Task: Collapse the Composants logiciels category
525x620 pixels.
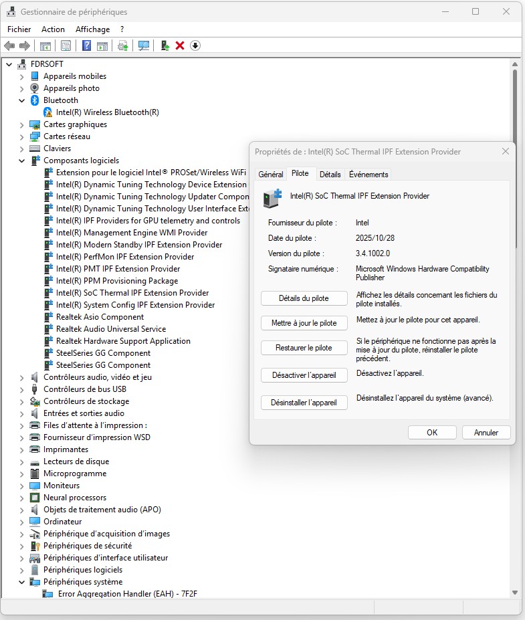Action: click(x=21, y=161)
